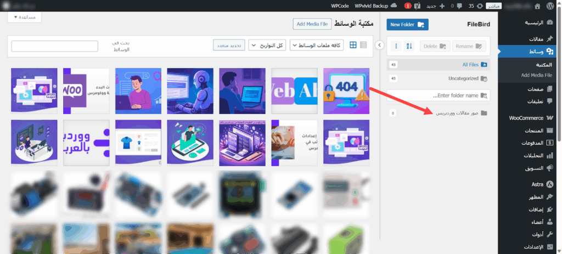Screen dimensions: 562x254
Task: Open كافة ملفات الوسائط media type dropdown
Action: (x=317, y=46)
